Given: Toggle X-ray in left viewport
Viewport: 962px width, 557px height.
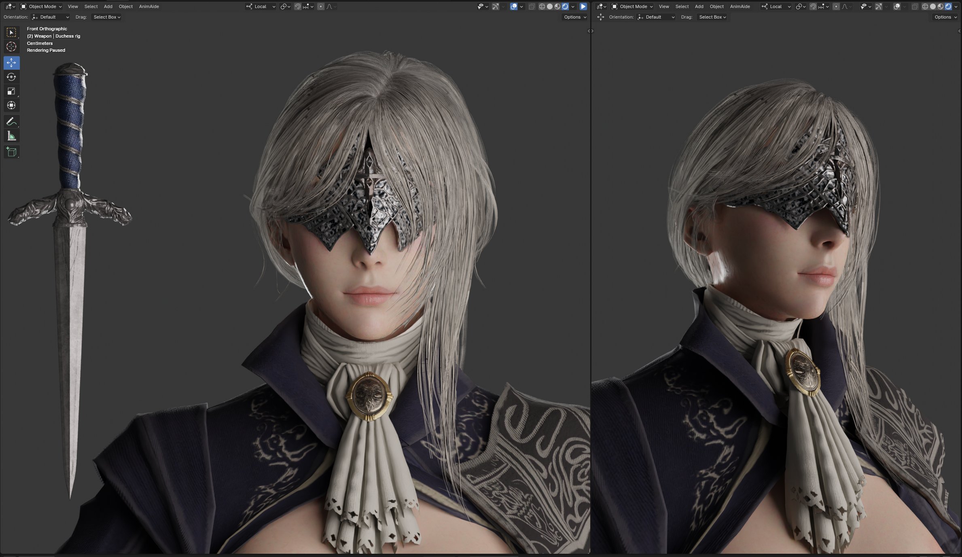Looking at the screenshot, I should click(x=532, y=6).
